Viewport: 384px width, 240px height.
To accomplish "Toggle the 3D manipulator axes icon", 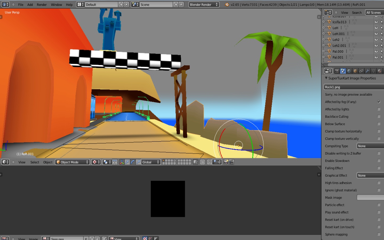I will pos(122,162).
